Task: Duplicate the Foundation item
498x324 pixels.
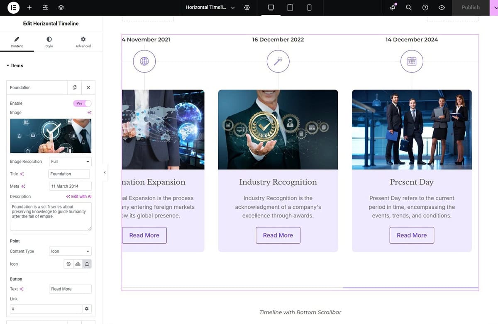Action: [x=75, y=87]
